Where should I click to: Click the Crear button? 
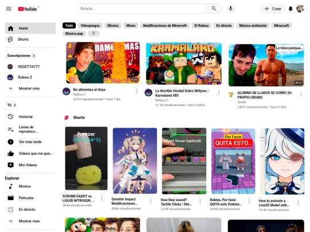273,9
